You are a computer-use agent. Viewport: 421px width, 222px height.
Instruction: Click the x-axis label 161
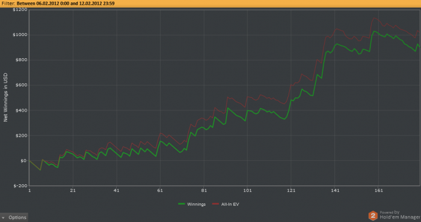pyautogui.click(x=378, y=191)
